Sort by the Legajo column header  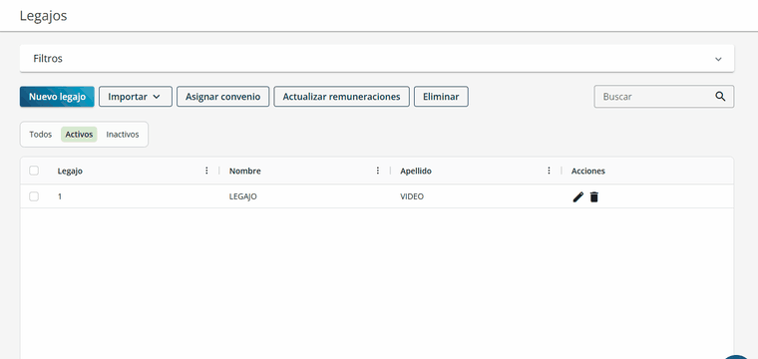click(70, 172)
